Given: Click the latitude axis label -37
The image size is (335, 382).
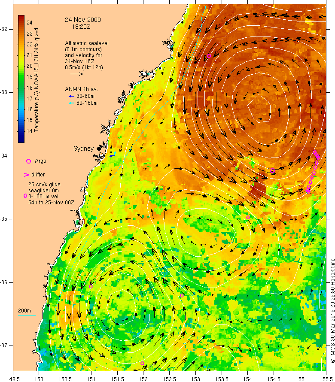Looking at the screenshot, I should [x=4, y=346].
